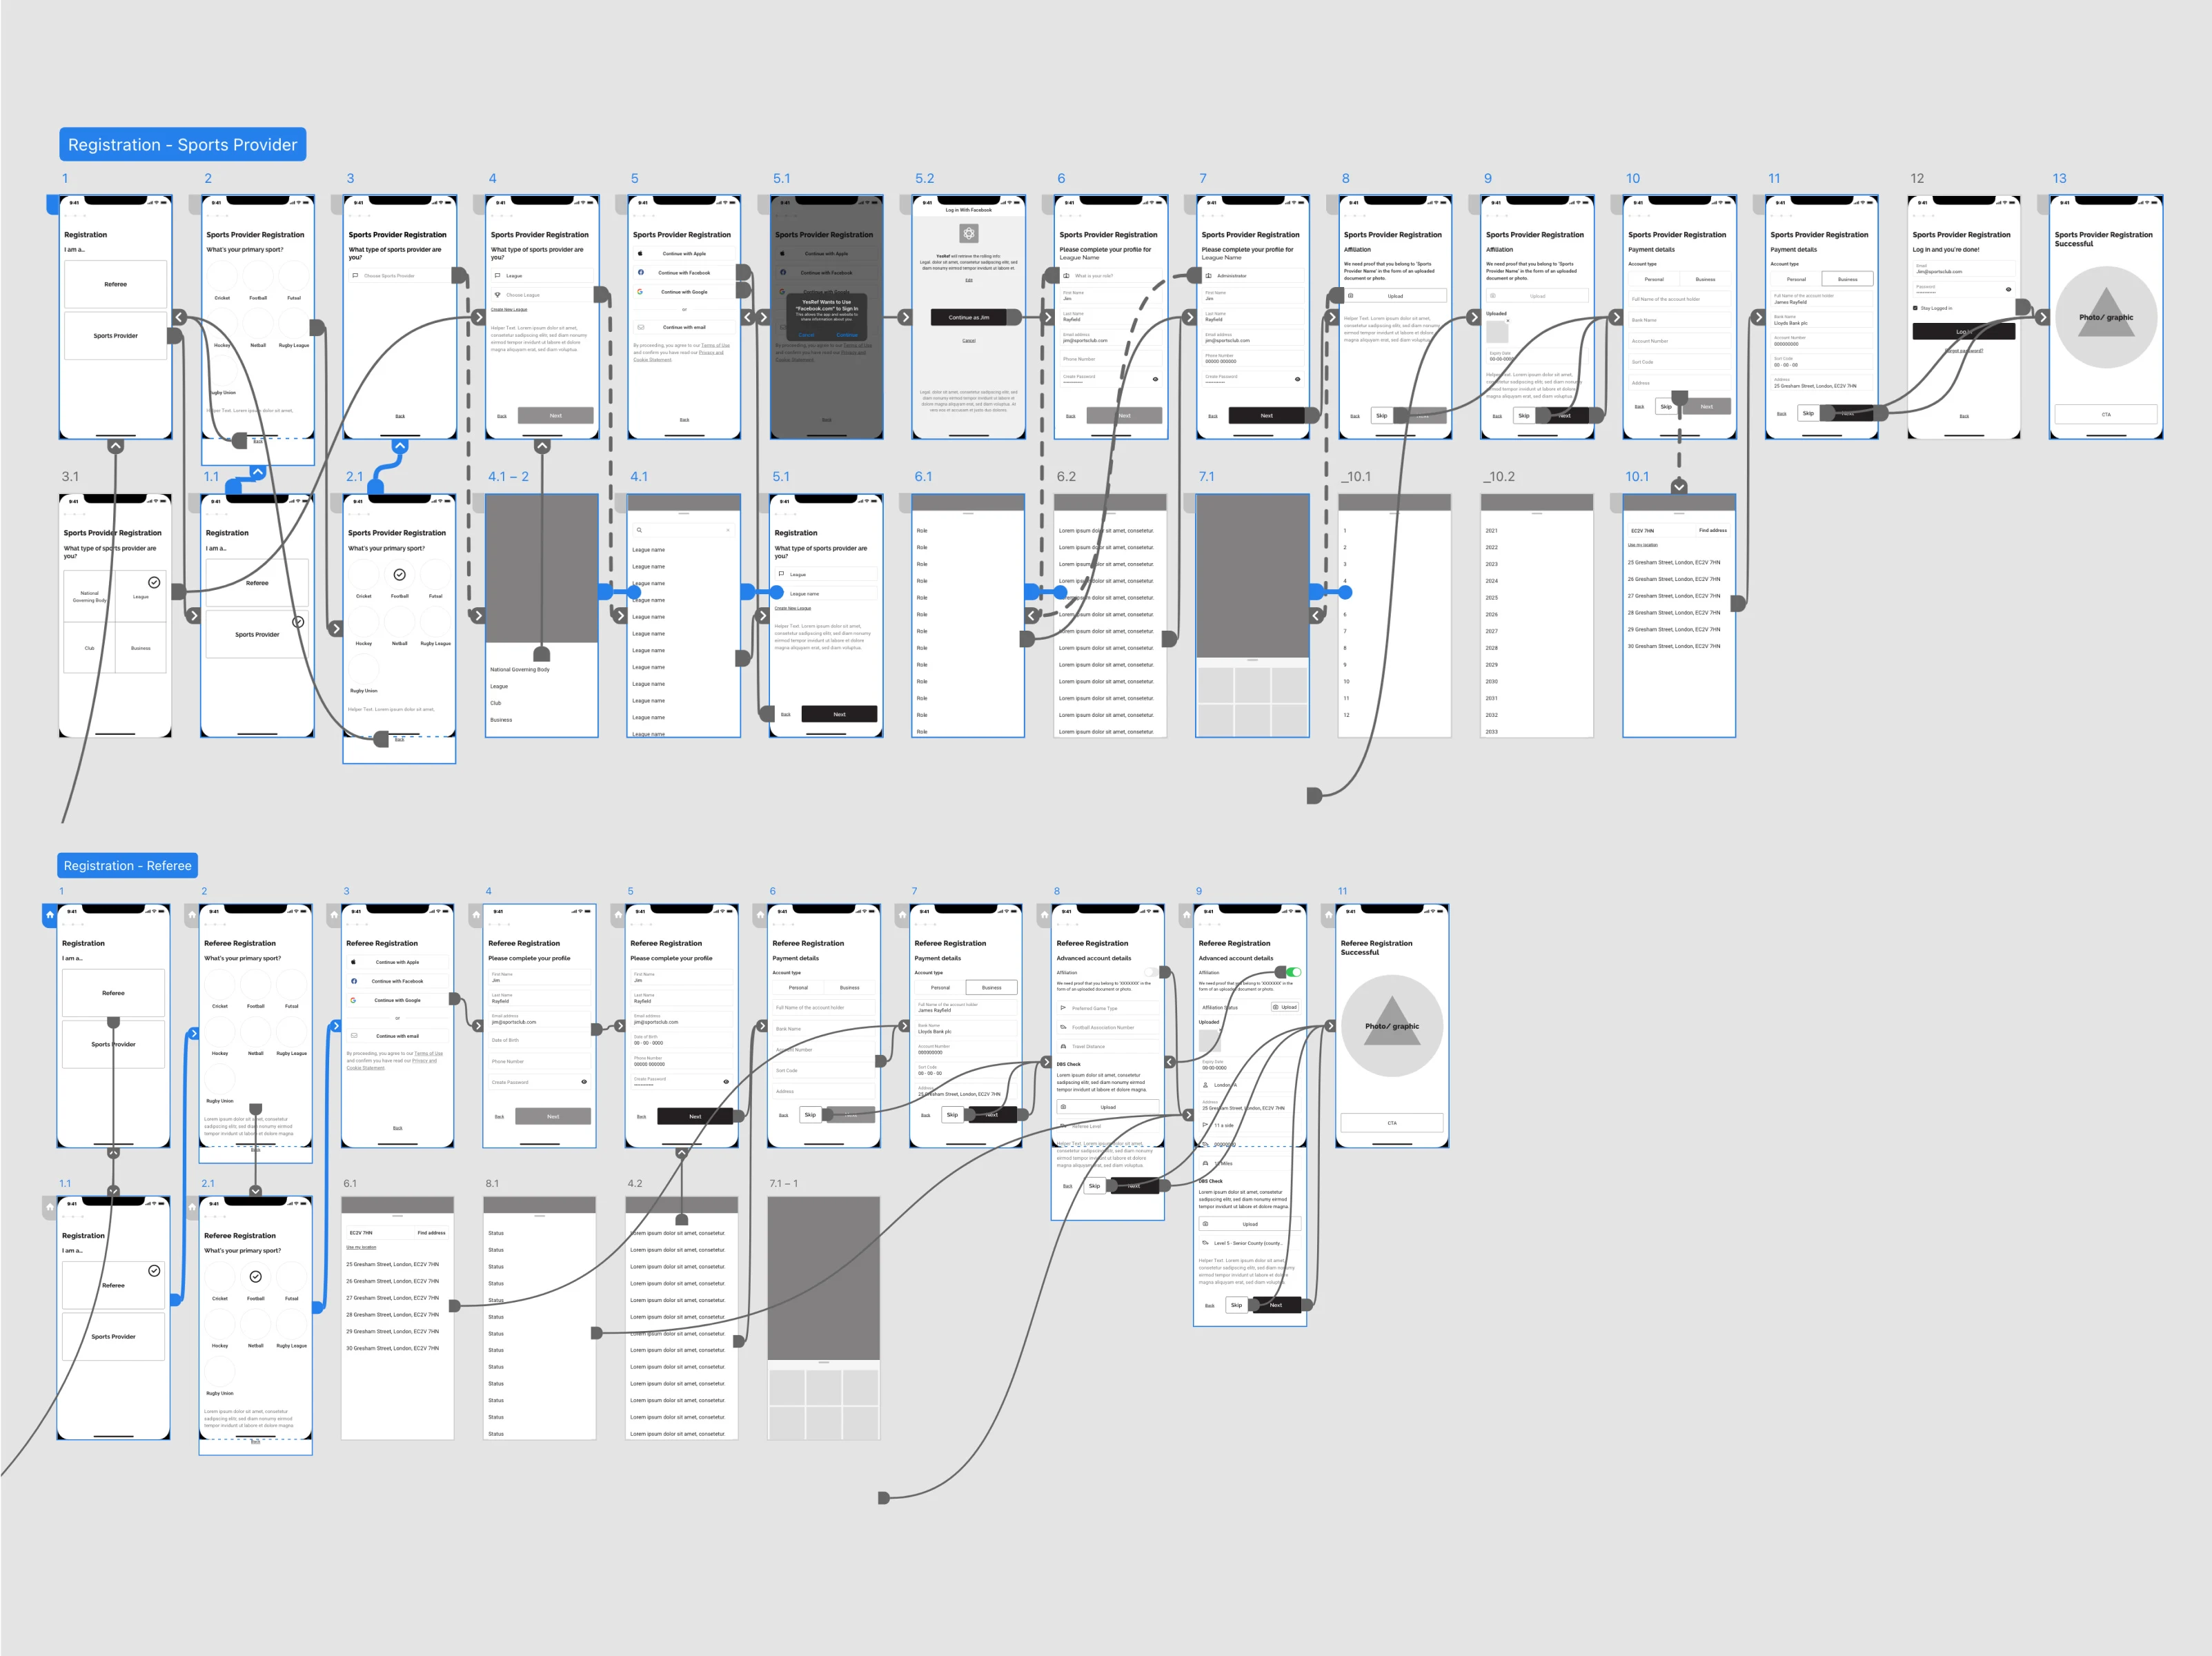
Task: Check the Stay Logged in checkbox
Action: [x=1915, y=308]
